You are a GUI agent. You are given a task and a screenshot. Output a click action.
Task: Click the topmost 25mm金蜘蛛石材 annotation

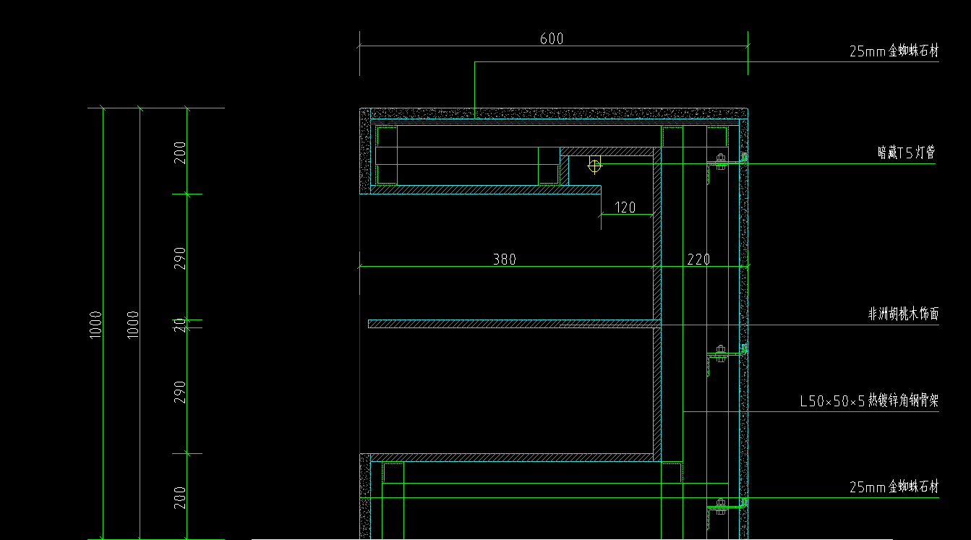click(x=894, y=51)
